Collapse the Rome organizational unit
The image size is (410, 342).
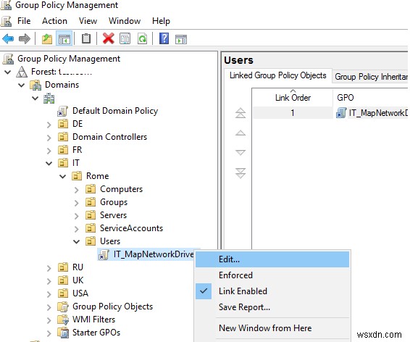coord(63,176)
